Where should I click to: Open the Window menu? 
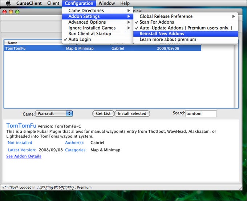107,3
